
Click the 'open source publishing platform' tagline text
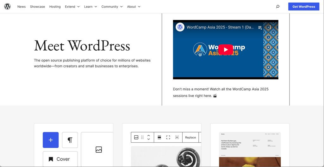[x=92, y=63]
